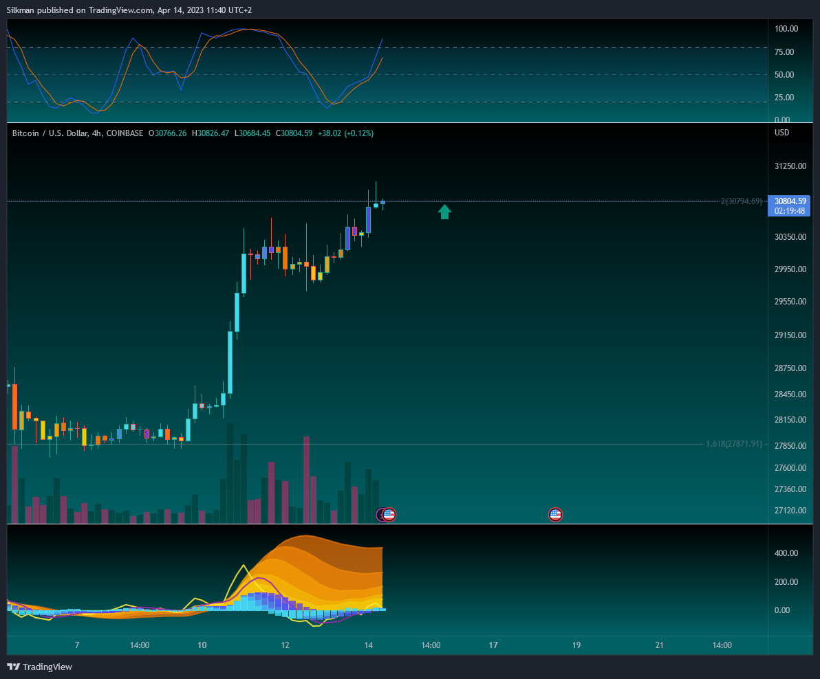Click the current price label 30804.59
This screenshot has width=820, height=679.
(790, 201)
